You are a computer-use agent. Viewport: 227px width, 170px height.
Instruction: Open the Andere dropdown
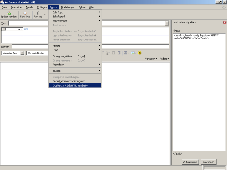(x=164, y=59)
